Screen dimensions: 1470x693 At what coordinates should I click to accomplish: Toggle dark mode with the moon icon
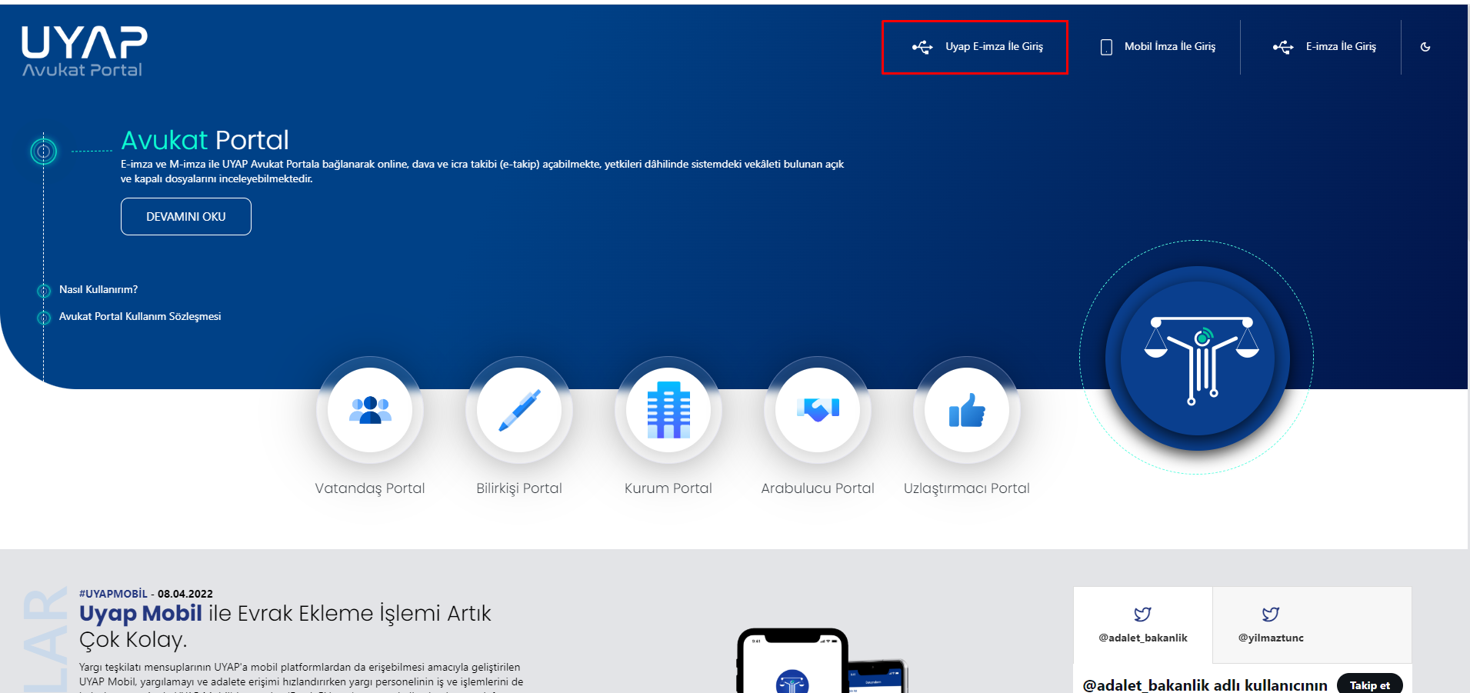1425,47
